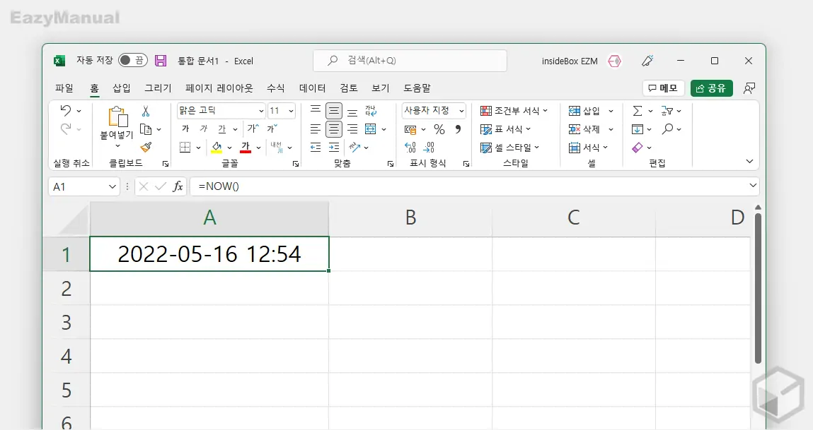Toggle 자동 저장 switch on

(132, 61)
